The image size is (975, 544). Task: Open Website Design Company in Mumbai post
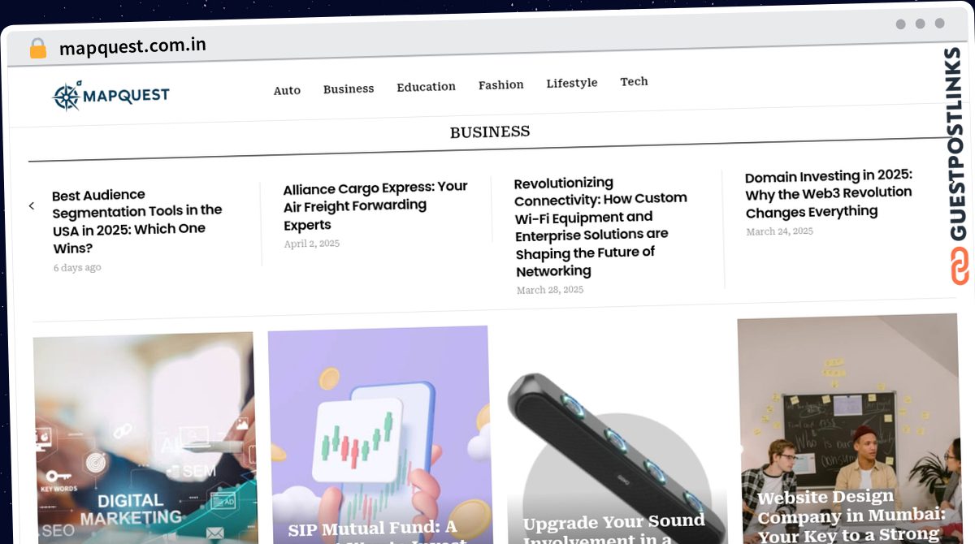tap(848, 429)
